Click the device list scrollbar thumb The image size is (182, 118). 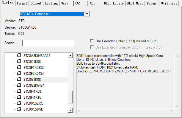[x=70, y=97]
